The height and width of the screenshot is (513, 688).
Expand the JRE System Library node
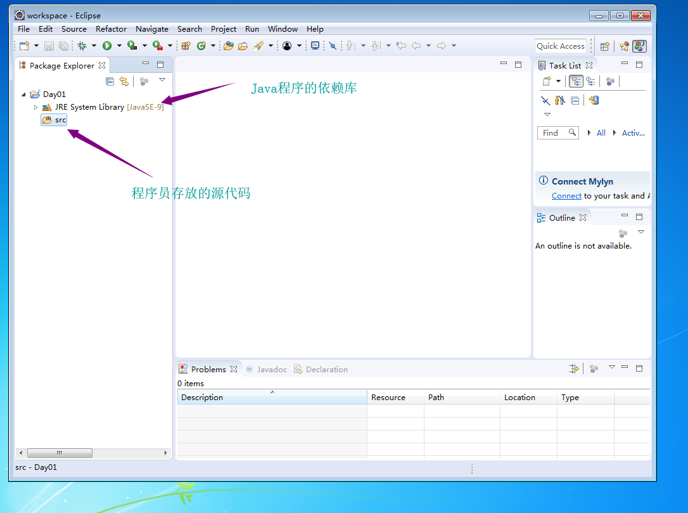pyautogui.click(x=35, y=107)
